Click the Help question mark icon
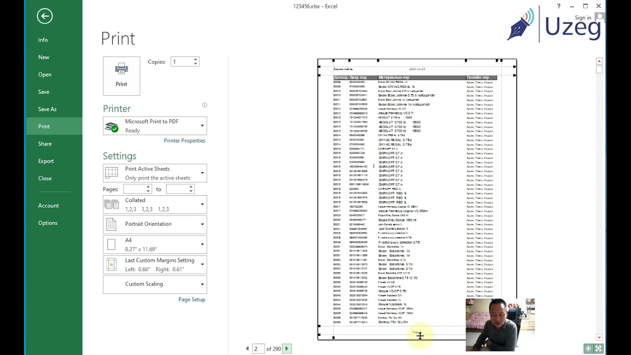 (x=559, y=6)
